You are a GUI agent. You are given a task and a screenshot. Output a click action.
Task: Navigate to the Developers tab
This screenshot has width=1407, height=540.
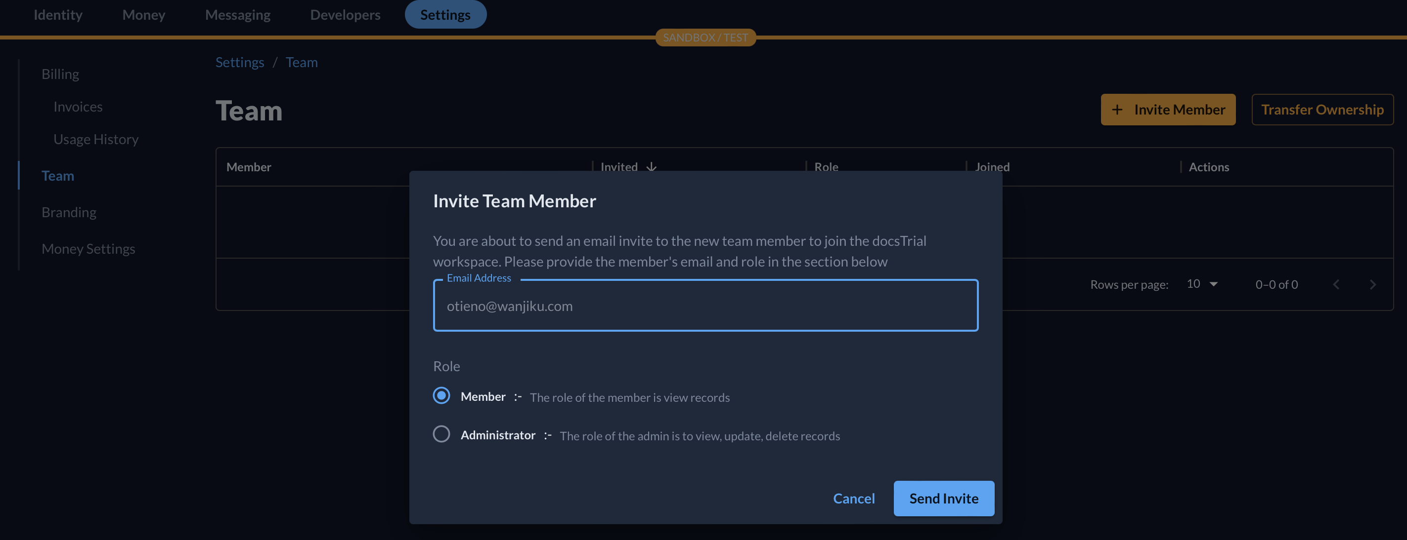pyautogui.click(x=346, y=14)
